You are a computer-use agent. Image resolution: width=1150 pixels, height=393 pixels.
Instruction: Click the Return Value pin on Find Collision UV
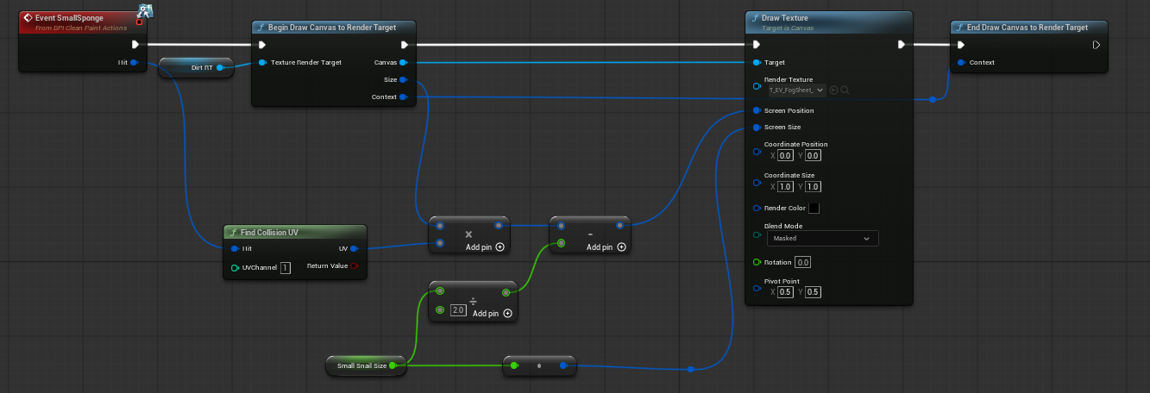point(354,265)
